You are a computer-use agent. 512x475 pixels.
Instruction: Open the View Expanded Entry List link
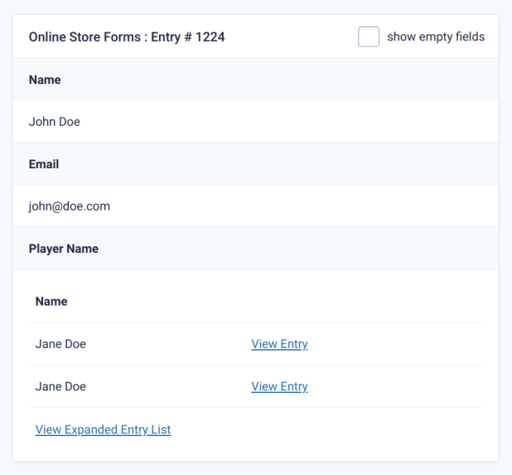103,429
